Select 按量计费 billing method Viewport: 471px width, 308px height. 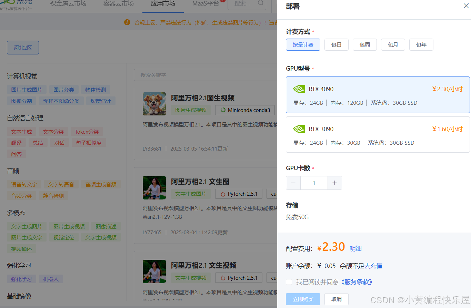point(303,45)
